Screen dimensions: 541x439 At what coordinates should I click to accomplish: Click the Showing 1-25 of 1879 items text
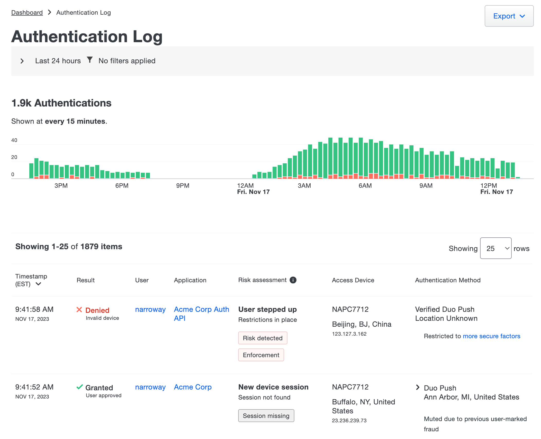point(69,246)
